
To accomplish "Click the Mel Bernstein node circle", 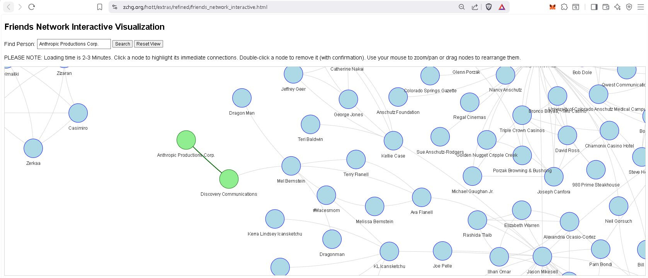I will (291, 166).
